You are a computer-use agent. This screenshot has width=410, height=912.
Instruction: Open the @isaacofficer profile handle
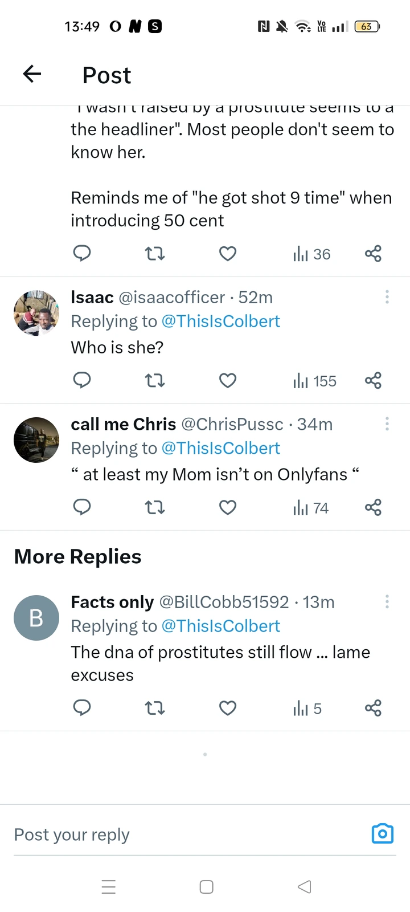pos(171,298)
